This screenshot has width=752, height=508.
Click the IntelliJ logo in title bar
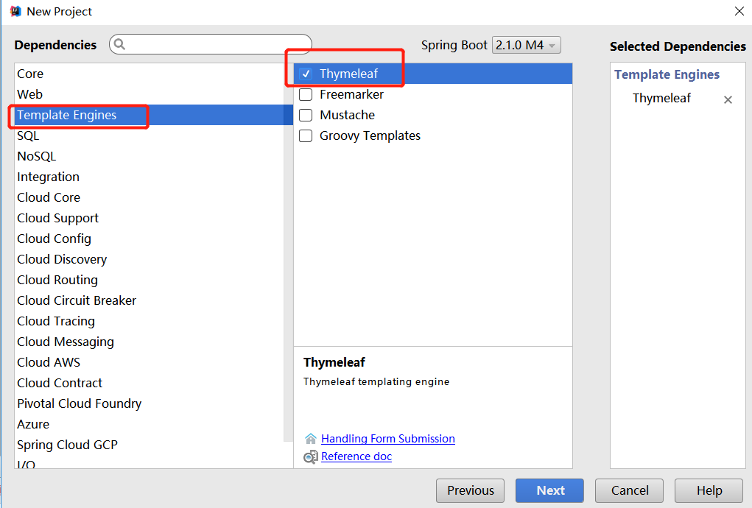coord(15,11)
